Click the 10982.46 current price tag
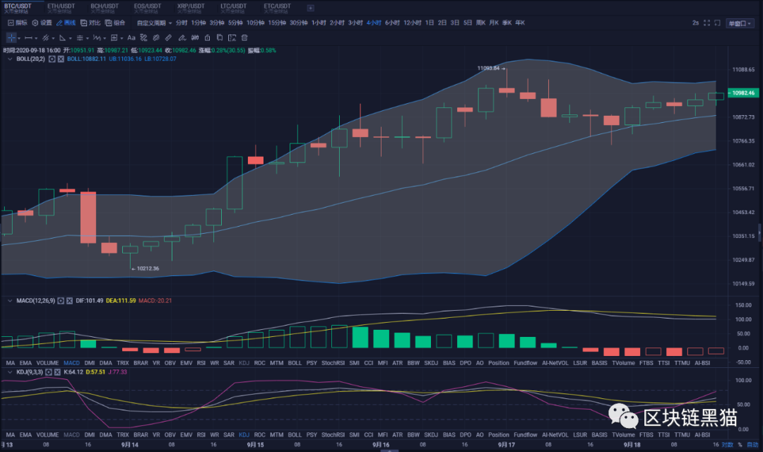763x452 pixels. click(x=743, y=93)
